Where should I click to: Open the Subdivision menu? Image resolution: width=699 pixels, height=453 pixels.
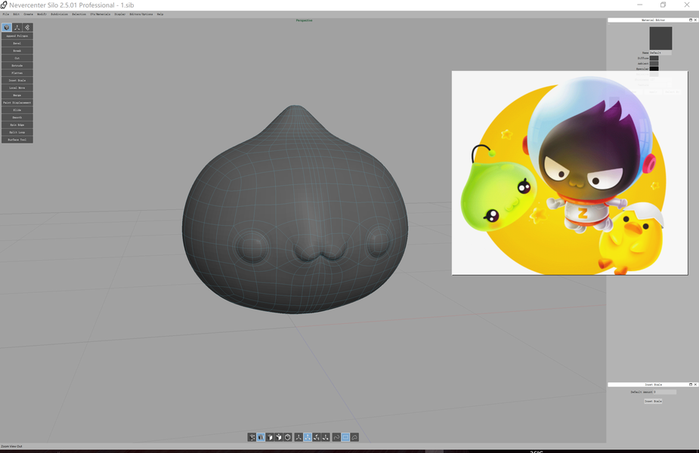(x=59, y=14)
